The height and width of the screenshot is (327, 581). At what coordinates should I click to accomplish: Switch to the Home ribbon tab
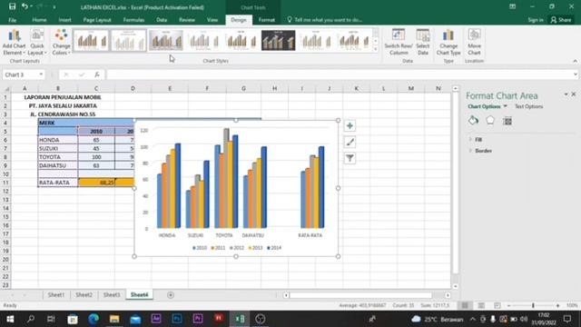click(39, 20)
